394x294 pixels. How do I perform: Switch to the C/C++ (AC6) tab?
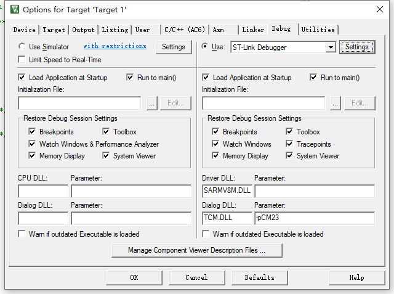[185, 30]
